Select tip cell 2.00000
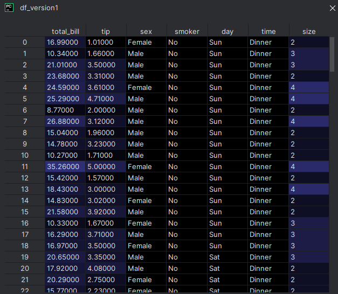338x294 pixels. coord(106,110)
